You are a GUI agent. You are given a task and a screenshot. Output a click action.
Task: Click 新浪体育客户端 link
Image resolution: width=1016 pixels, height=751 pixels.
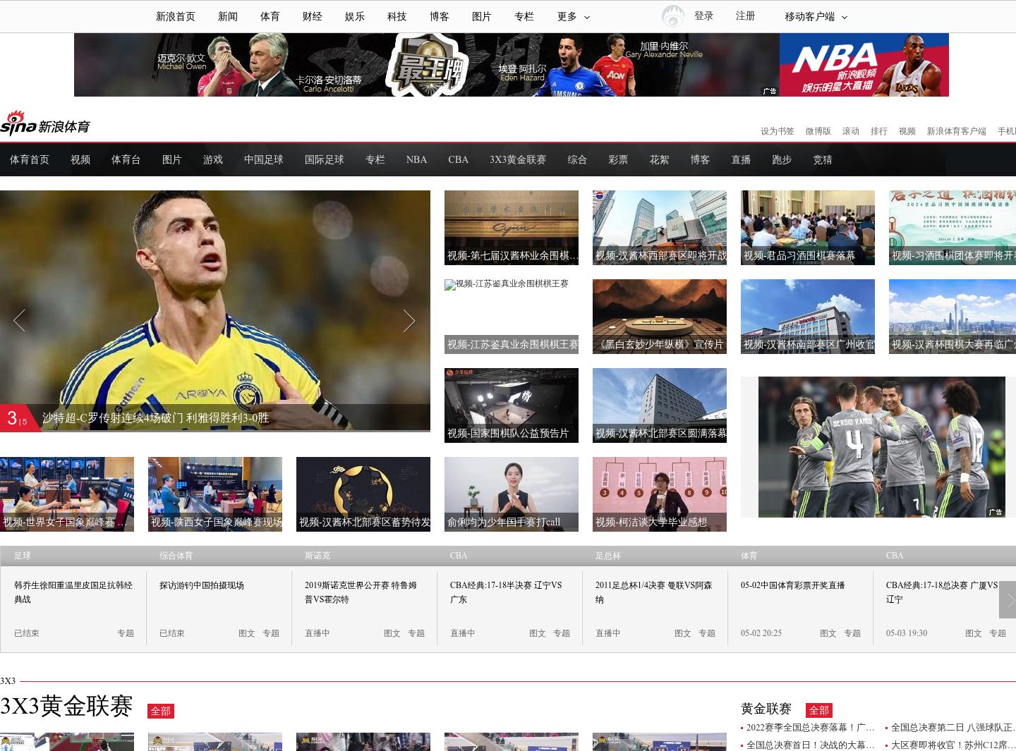[957, 131]
